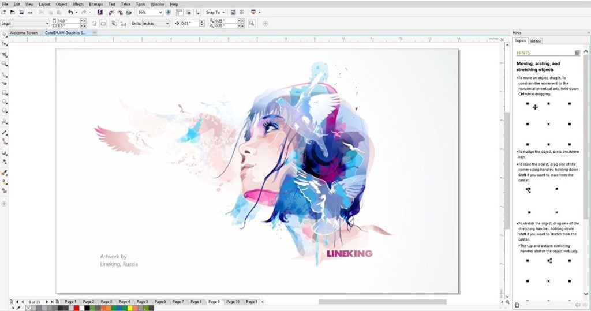Switch to the Videos tab in Hints
This screenshot has height=311, width=591.
click(535, 41)
